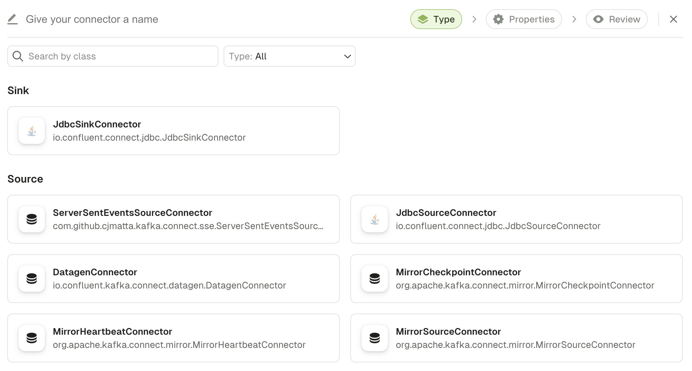Select the MirrorSourceConnector title
Screen dimensions: 692x371
(x=449, y=331)
